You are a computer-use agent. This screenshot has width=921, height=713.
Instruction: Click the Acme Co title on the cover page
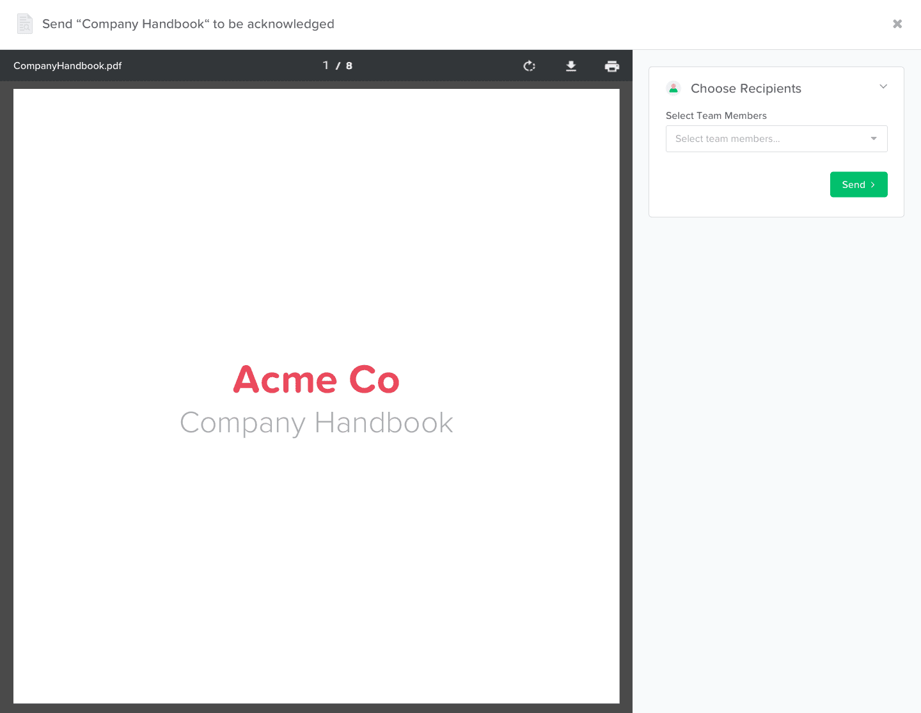pos(316,379)
